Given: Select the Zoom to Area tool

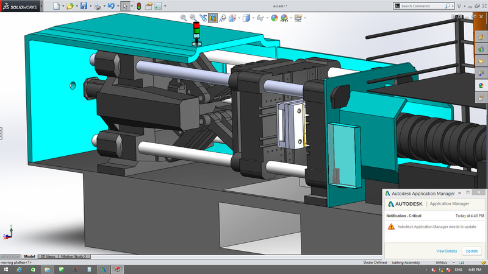Looking at the screenshot, I should pos(193,18).
